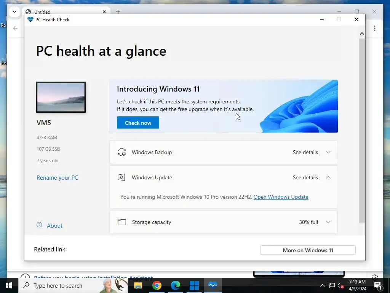Close the Untitled browser tab

click(x=104, y=12)
